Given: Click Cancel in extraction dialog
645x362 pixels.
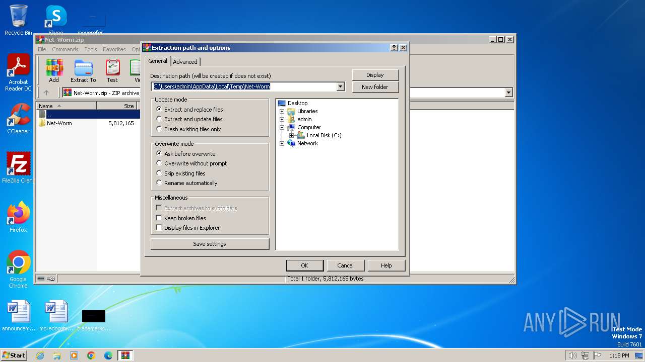Looking at the screenshot, I should pyautogui.click(x=345, y=265).
